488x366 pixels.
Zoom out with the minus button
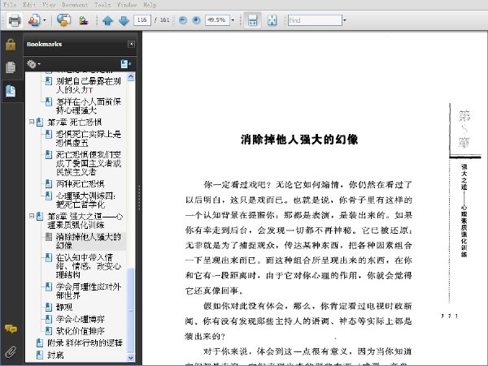(x=183, y=20)
